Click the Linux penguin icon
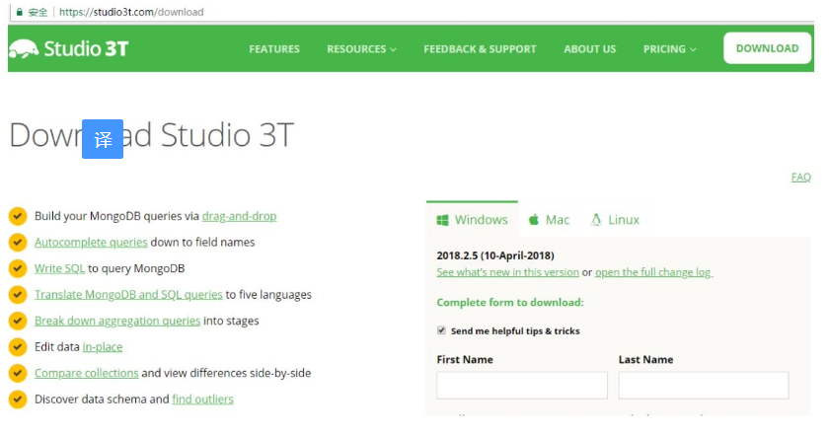Screen dimensions: 829x434 pyautogui.click(x=596, y=219)
